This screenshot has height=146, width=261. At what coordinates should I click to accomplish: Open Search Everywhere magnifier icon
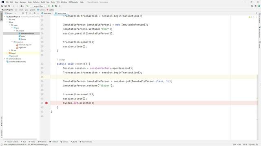coord(252,6)
